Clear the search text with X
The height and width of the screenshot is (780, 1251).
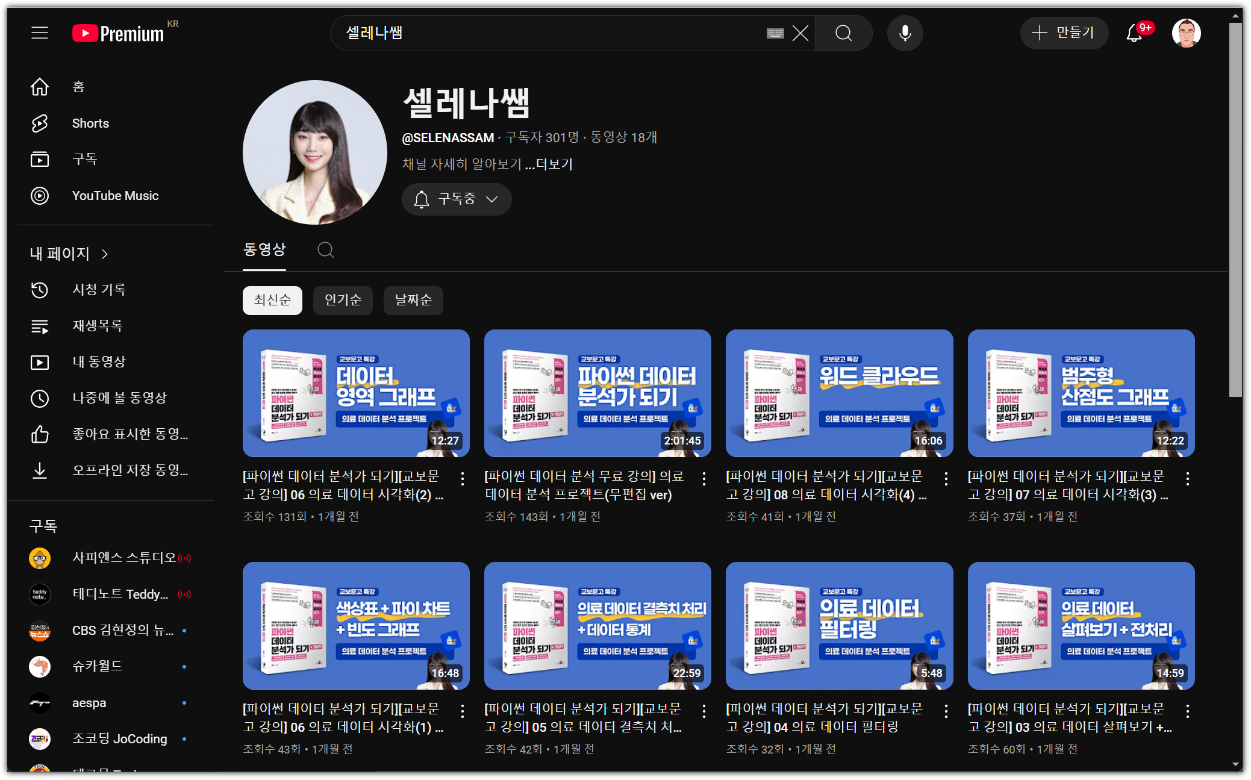tap(800, 33)
